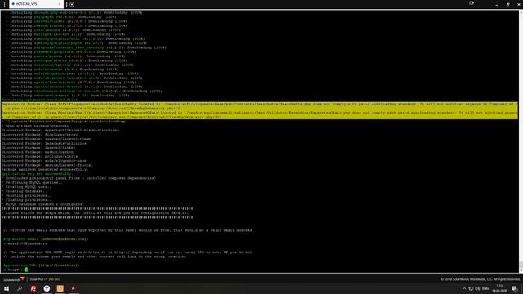523x294 pixels.
Task: Click the 'Creating MySQL user' line
Action: pos(26,187)
